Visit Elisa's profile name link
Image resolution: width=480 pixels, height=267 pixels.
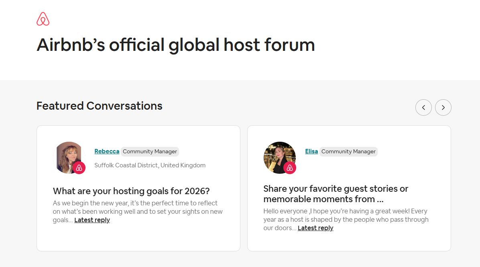pos(311,151)
